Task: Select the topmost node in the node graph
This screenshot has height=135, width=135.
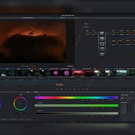Action: [x=86, y=26]
